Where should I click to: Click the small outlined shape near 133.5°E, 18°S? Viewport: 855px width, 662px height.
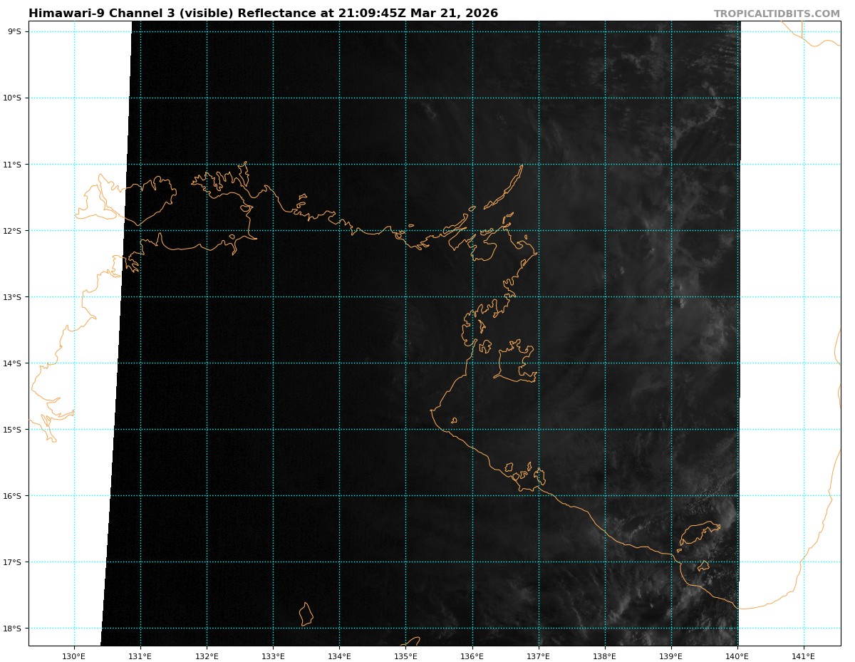(306, 614)
